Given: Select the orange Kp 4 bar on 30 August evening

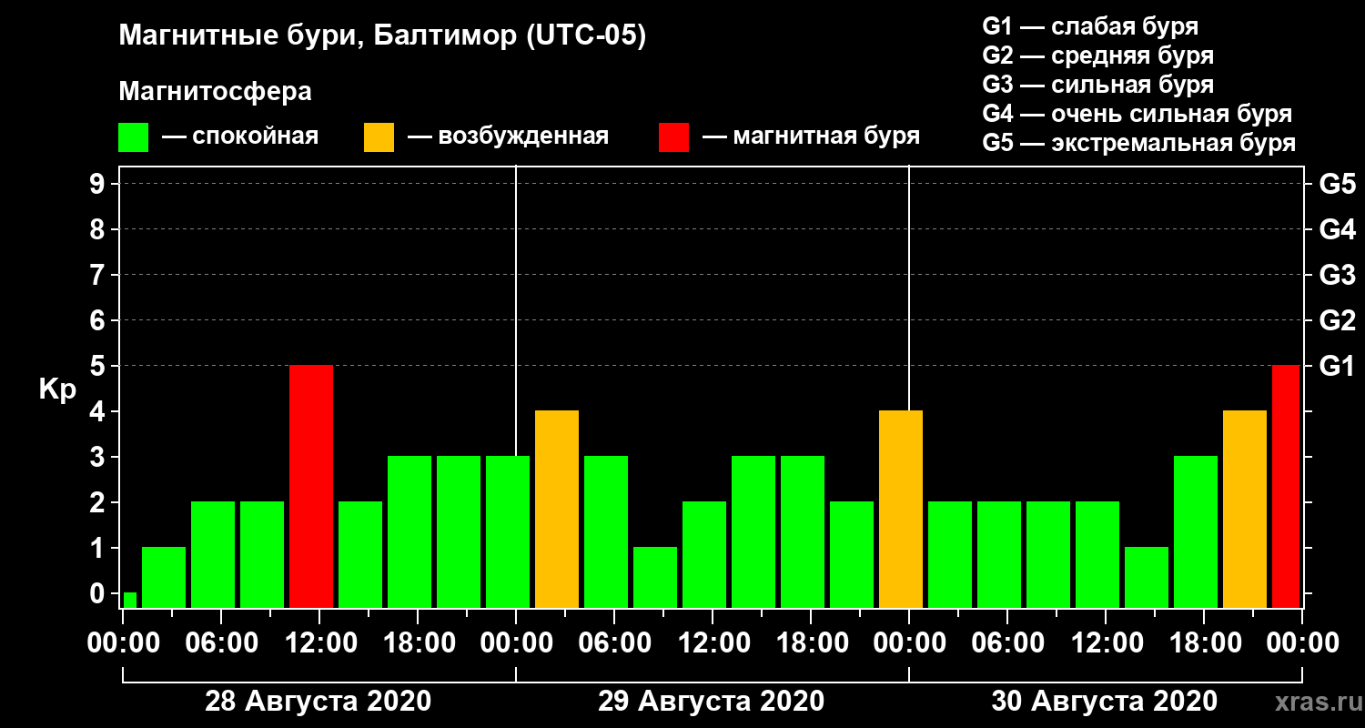Looking at the screenshot, I should pos(1245,510).
